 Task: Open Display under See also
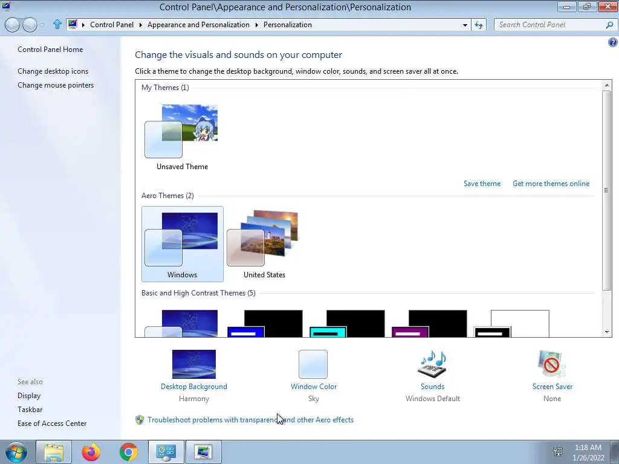tap(29, 396)
